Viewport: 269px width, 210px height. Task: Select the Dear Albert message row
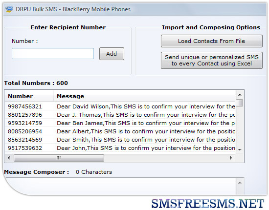coord(120,131)
